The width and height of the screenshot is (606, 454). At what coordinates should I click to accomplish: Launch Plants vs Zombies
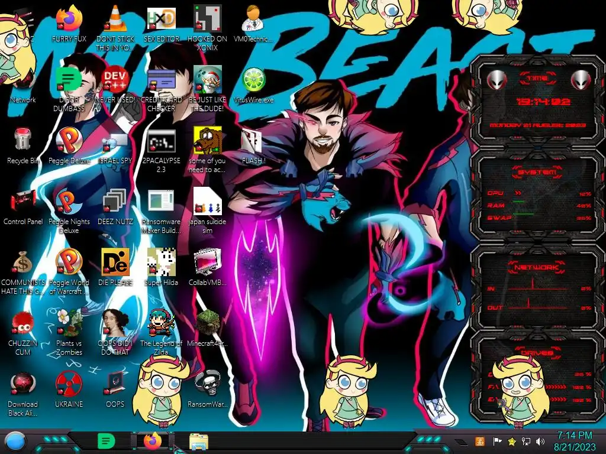point(69,323)
